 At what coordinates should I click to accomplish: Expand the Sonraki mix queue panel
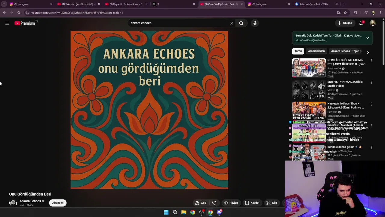(x=367, y=38)
